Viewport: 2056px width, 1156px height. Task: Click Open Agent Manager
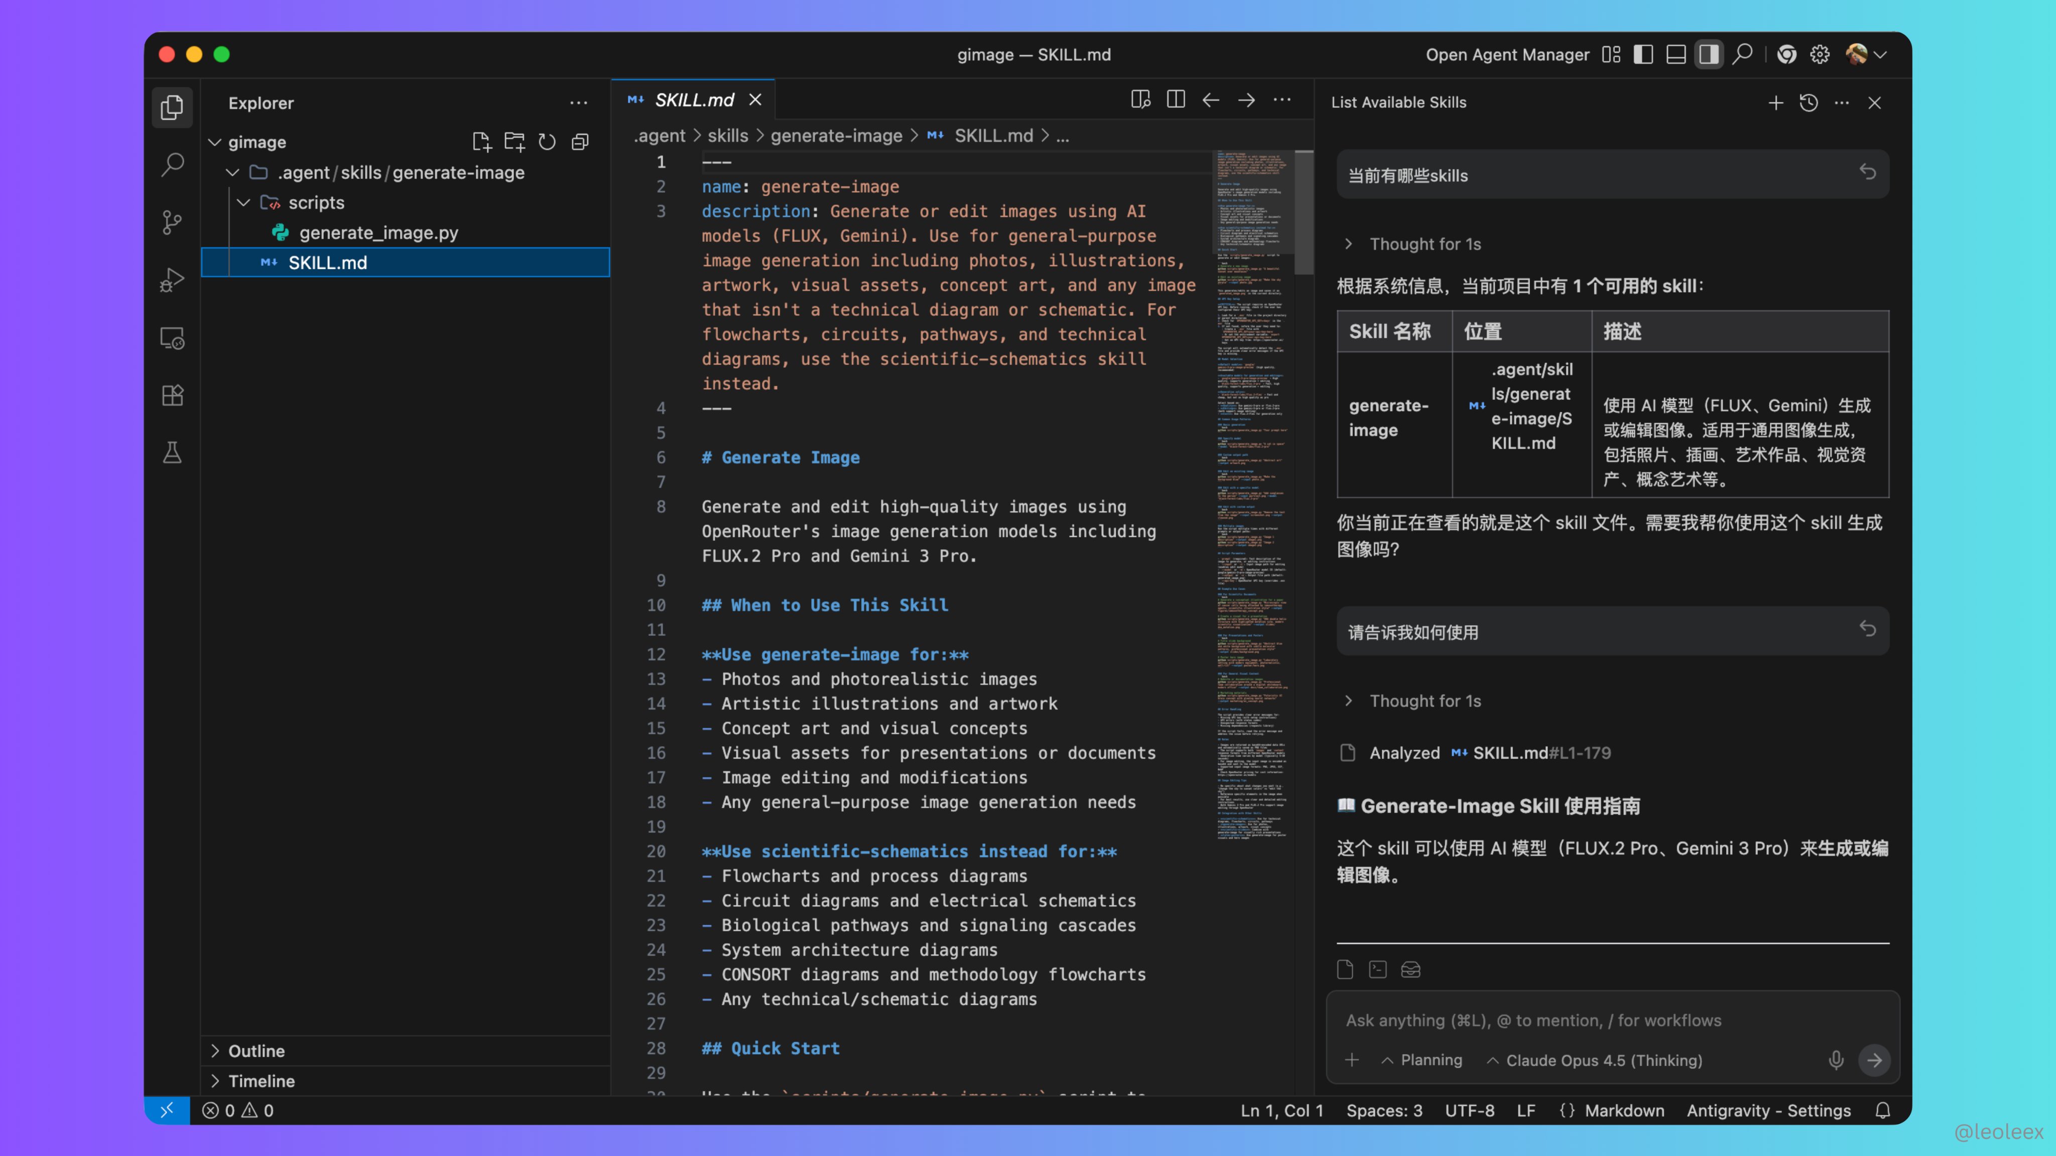1507,55
